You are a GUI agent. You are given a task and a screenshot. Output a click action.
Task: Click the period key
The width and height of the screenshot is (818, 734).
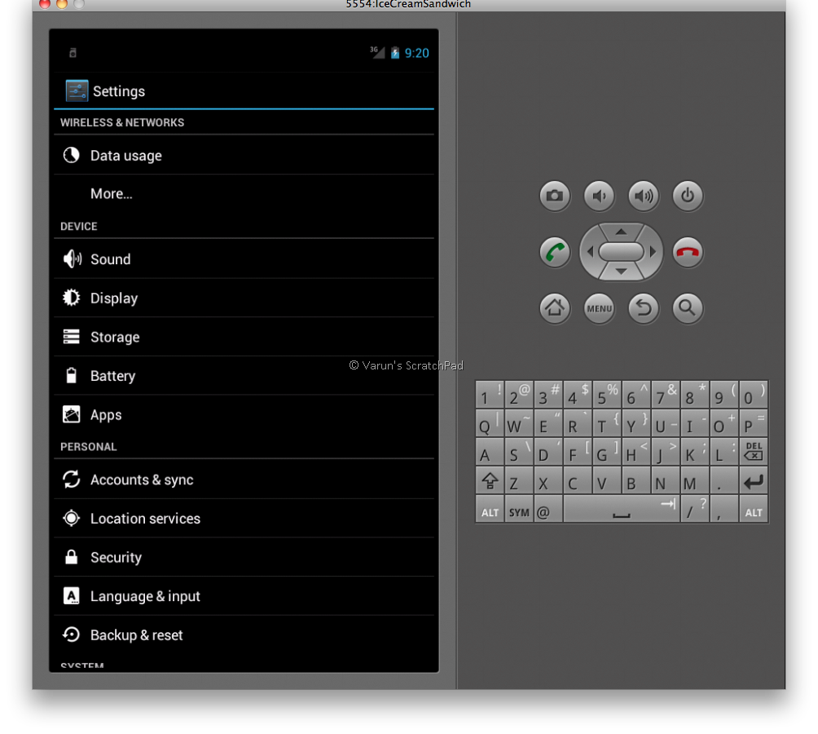724,481
